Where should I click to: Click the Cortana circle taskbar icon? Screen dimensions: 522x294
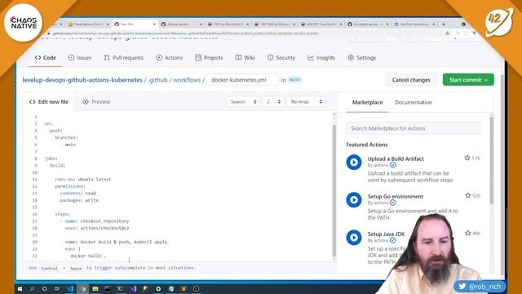[x=44, y=288]
